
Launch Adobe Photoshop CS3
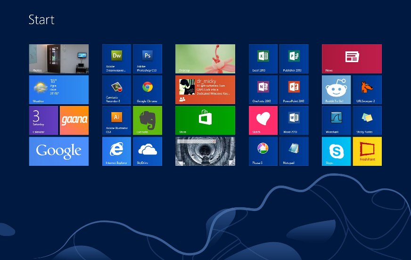[x=148, y=59]
